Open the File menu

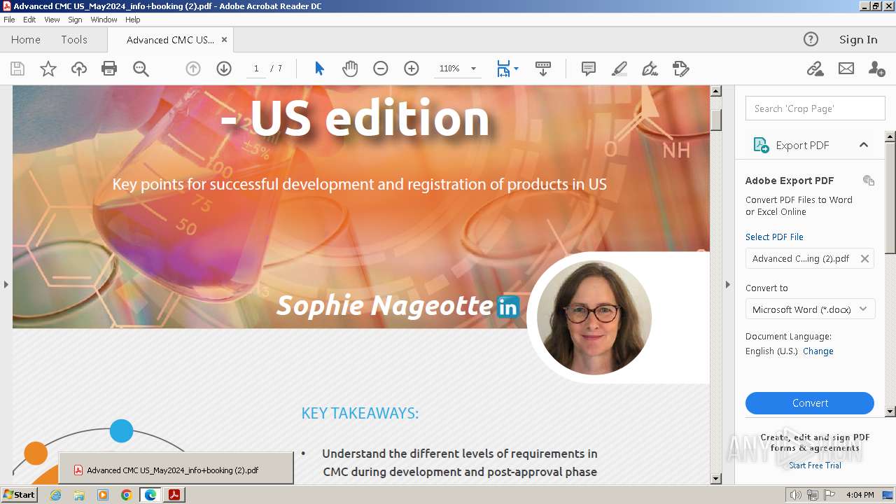9,20
